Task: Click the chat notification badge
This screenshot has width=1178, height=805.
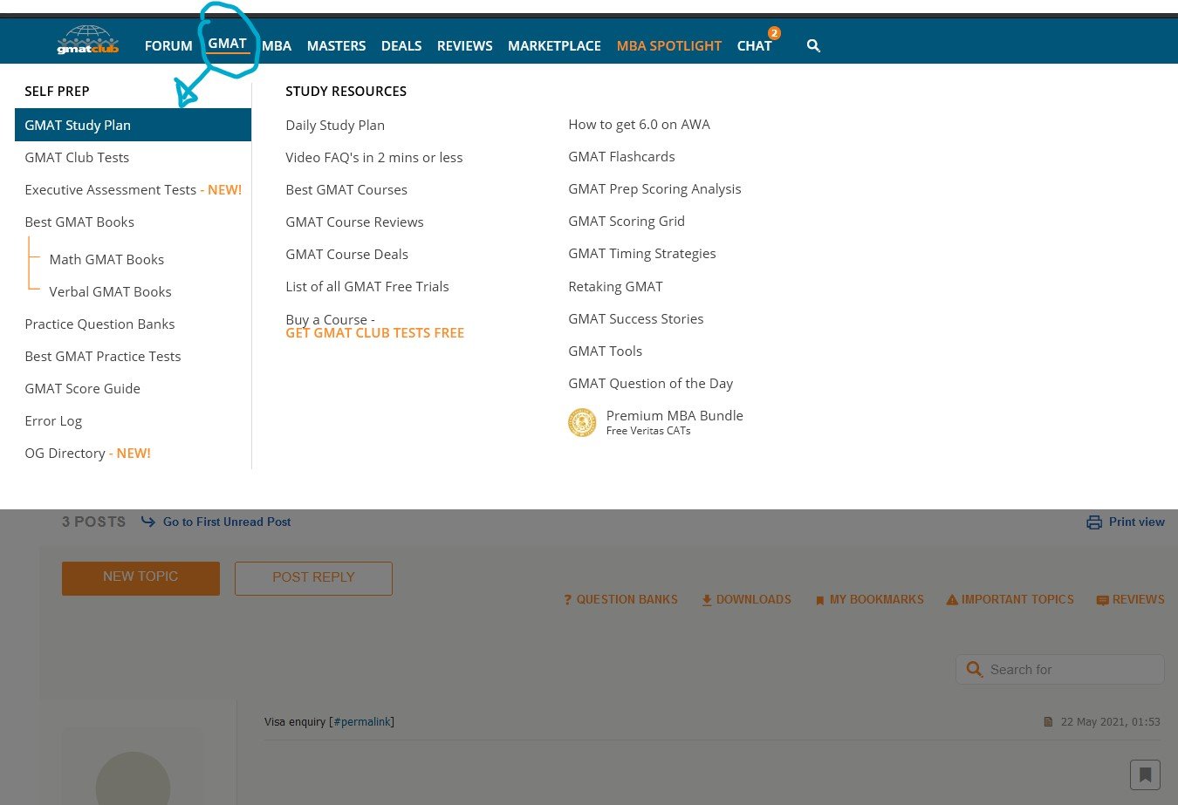Action: coord(774,33)
